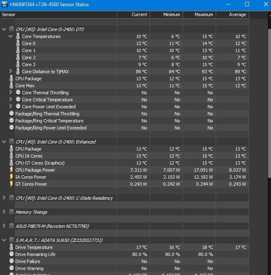Expand the ASUS P8B75-M Nuvoton sensor group

click(4, 226)
